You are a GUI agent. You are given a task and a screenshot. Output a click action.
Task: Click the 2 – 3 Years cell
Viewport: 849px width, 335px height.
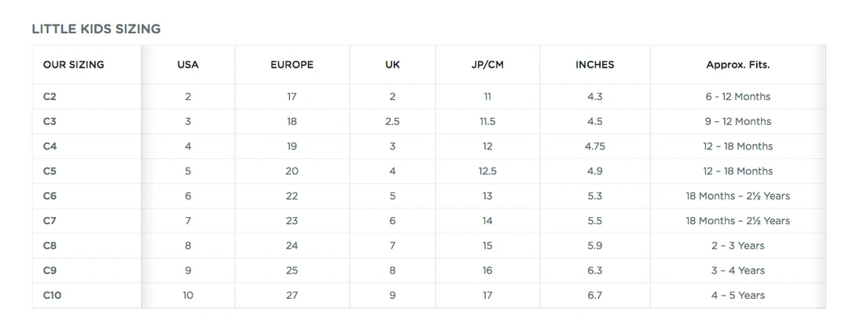pyautogui.click(x=737, y=245)
